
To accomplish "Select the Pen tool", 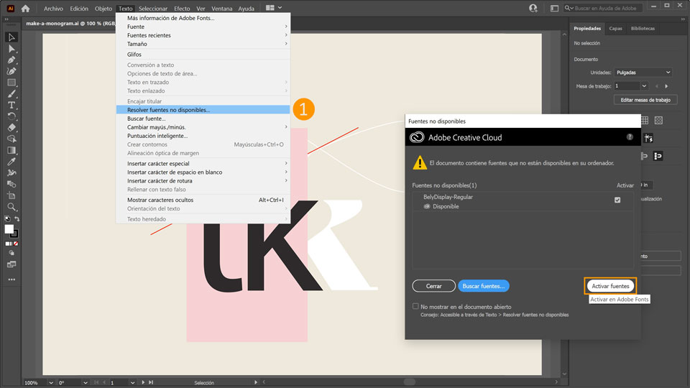I will pos(12,60).
